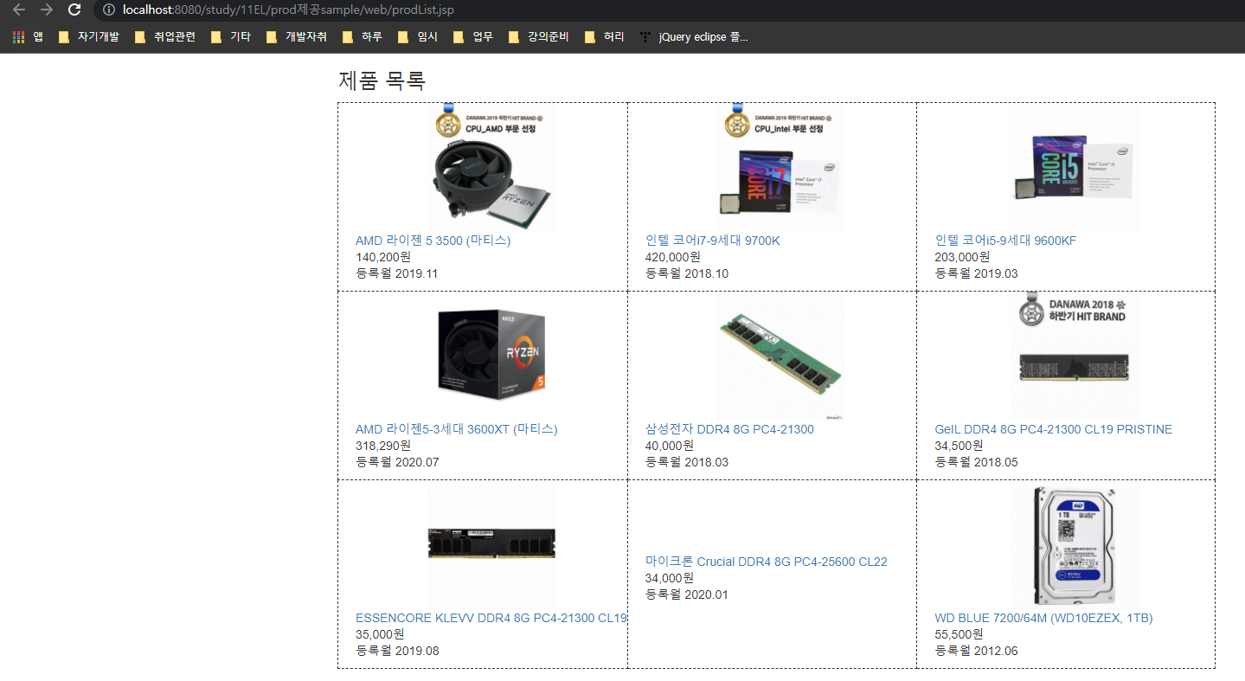Viewport: 1245px width, 681px height.
Task: Click the 40,000원 price text
Action: click(670, 446)
